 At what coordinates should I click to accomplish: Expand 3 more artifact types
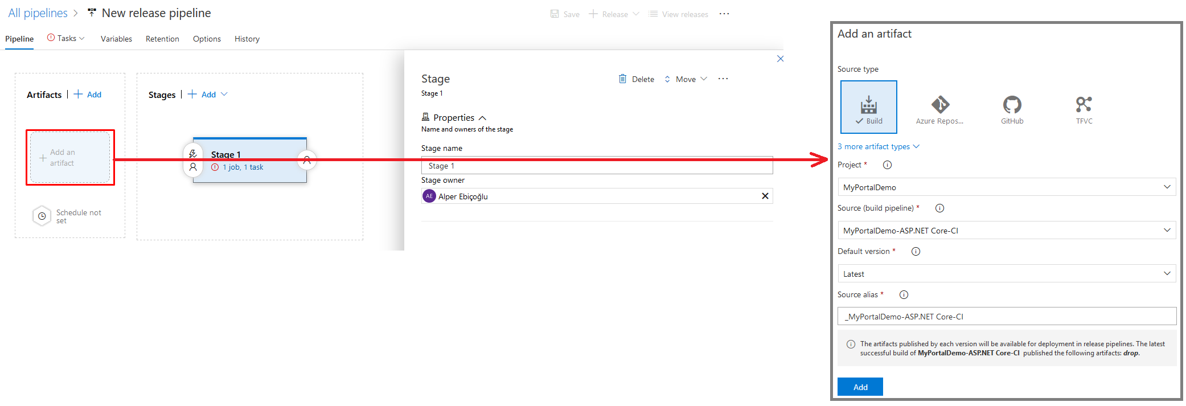click(x=879, y=146)
